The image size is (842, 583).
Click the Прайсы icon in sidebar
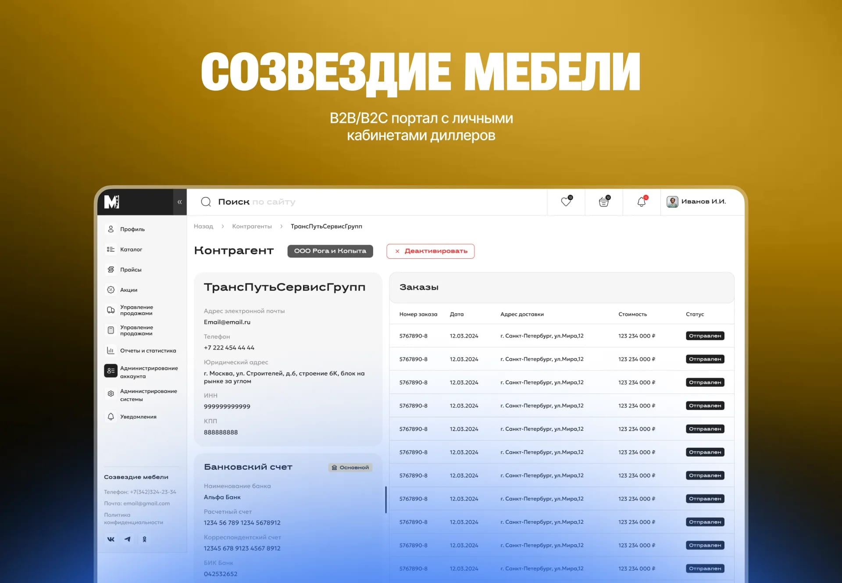tap(111, 269)
